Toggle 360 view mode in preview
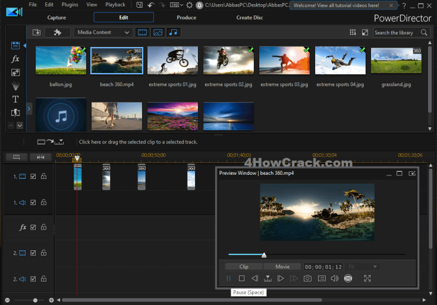This screenshot has width=437, height=305. click(x=348, y=278)
